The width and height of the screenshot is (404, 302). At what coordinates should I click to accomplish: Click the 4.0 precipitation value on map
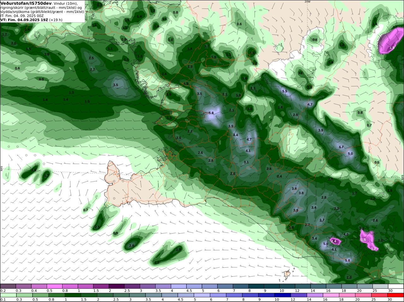[346, 234]
